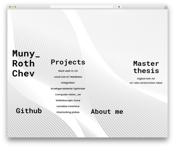Click the Muny_ Roth Chev site title
This screenshot has width=175, height=148.
tap(26, 63)
